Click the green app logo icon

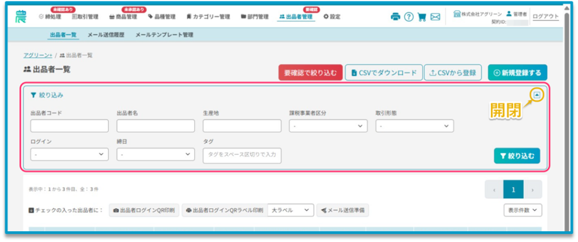(x=21, y=16)
